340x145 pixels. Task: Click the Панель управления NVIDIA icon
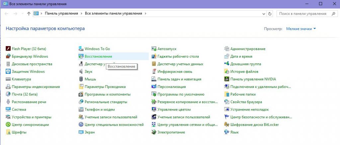click(x=226, y=79)
